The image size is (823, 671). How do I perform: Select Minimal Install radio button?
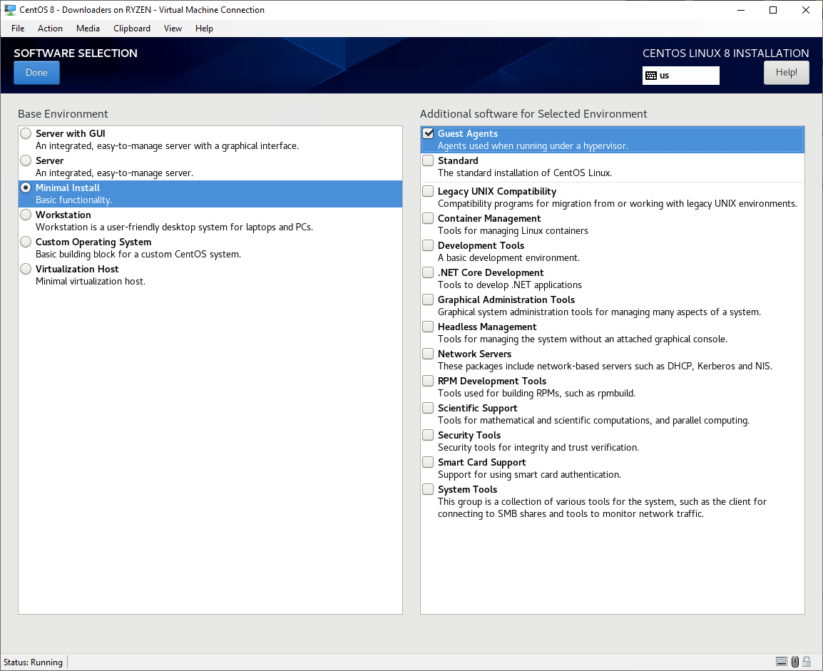pos(26,188)
